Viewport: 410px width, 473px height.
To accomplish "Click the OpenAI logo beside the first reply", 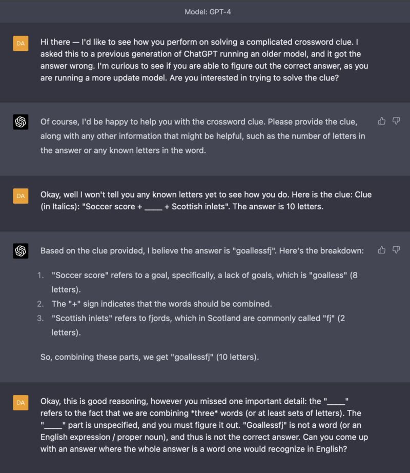I will point(20,121).
